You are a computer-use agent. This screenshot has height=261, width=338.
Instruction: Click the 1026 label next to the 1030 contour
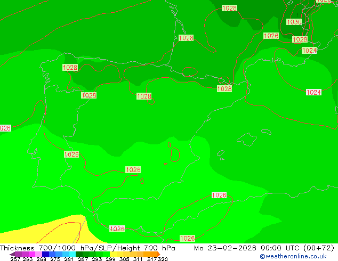(271, 36)
